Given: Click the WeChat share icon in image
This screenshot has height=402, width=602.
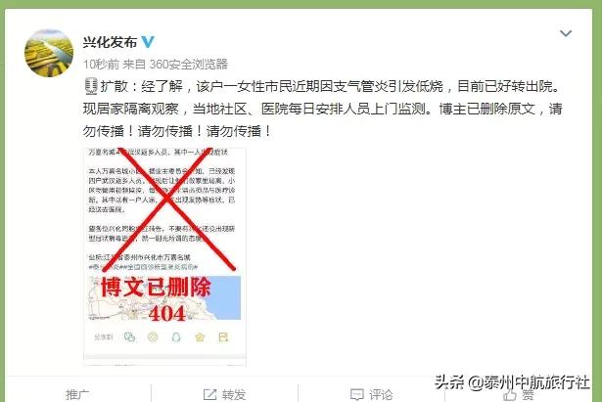Looking at the screenshot, I should [x=129, y=337].
